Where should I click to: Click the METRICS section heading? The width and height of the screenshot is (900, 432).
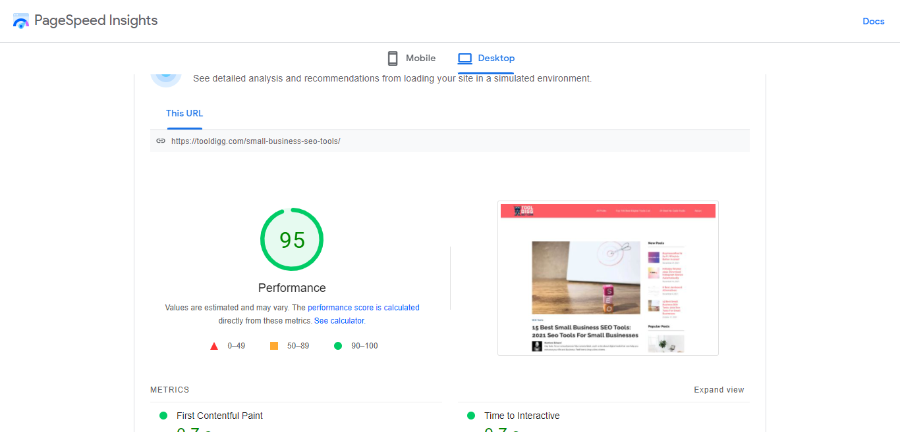170,390
